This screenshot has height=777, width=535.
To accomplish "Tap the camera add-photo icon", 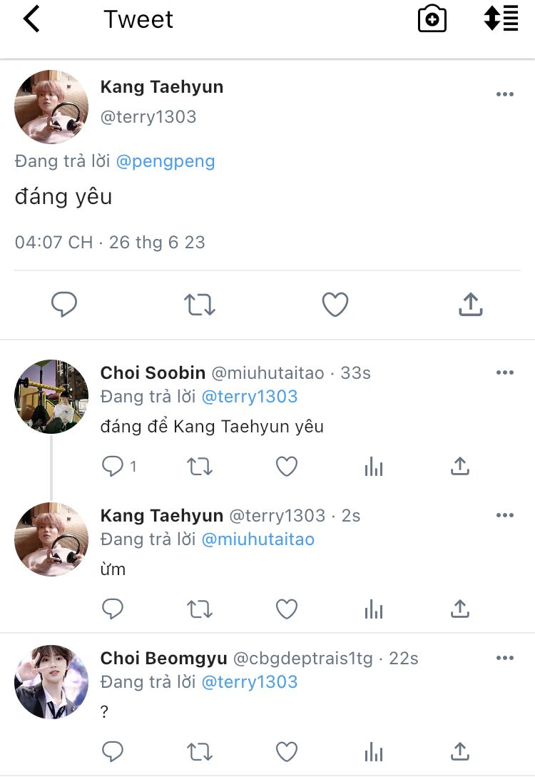I will tap(432, 19).
